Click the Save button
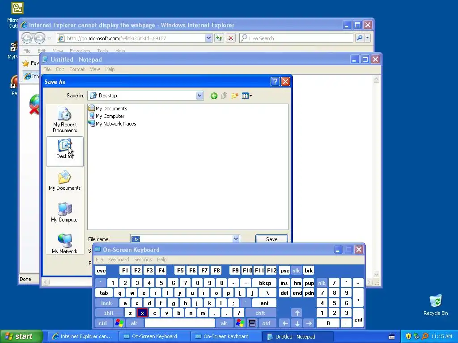Viewport: 458px width, 343px height. point(271,239)
